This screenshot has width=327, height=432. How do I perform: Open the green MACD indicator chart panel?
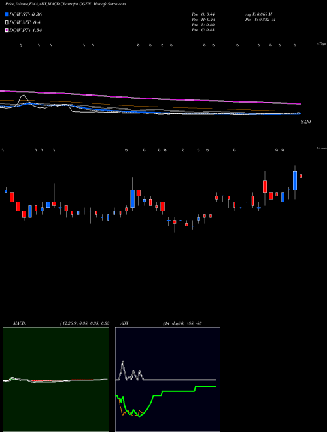(x=56, y=380)
